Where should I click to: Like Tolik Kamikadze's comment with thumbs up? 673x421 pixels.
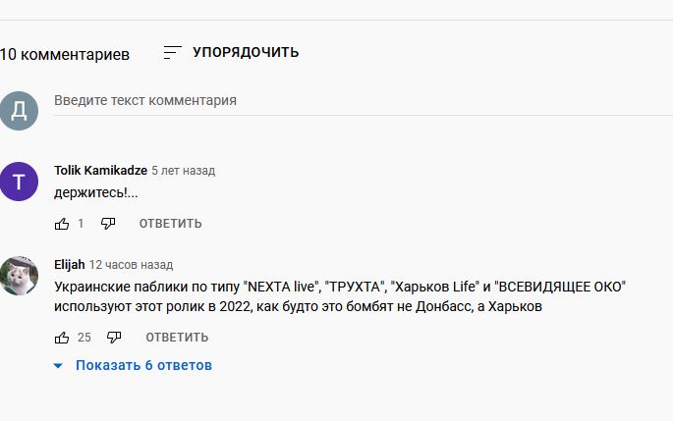[62, 224]
